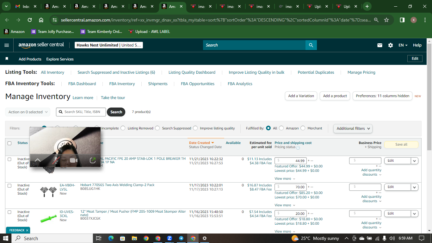432x243 pixels.
Task: Click the Add a Variation button
Action: [x=301, y=96]
